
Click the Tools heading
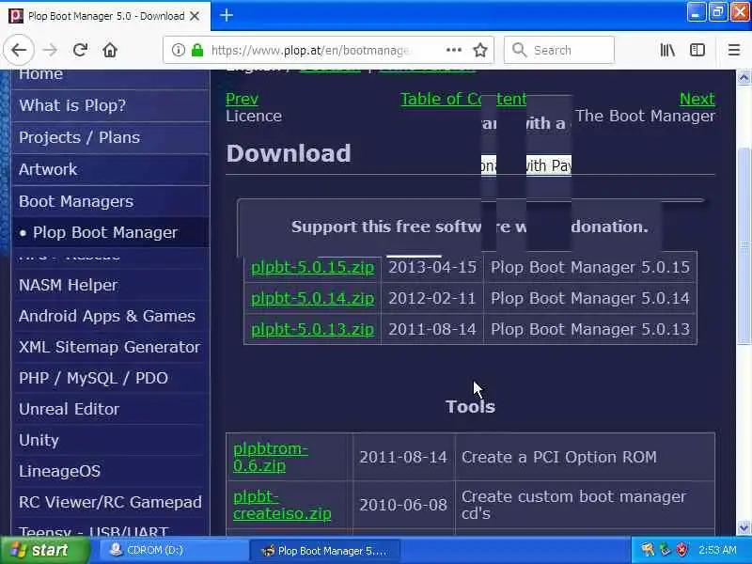[470, 407]
